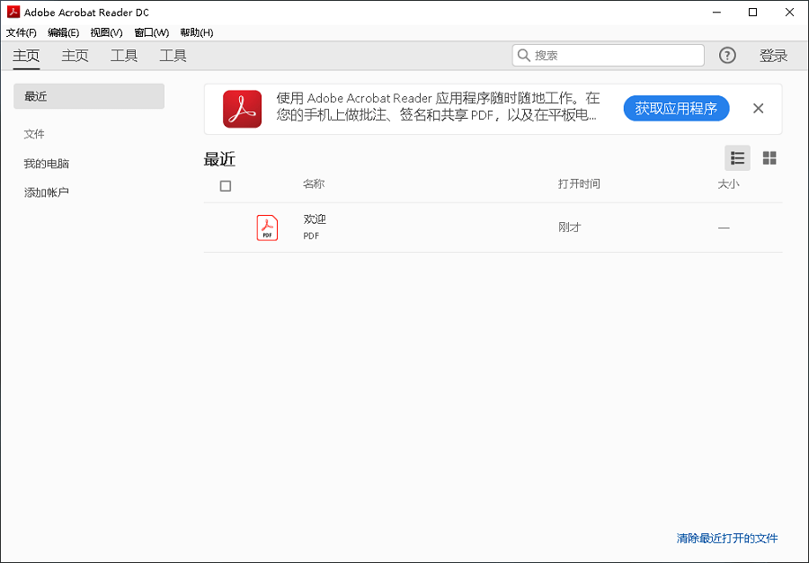
Task: Sort files by 名称 column
Action: pyautogui.click(x=314, y=184)
